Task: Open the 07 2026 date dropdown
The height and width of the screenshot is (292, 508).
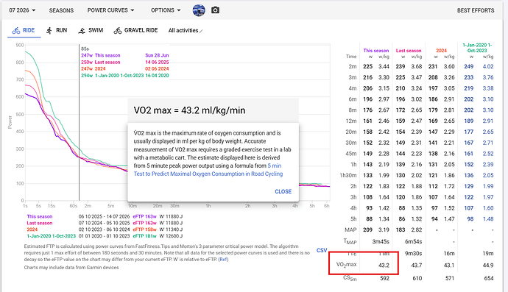Action: 22,10
